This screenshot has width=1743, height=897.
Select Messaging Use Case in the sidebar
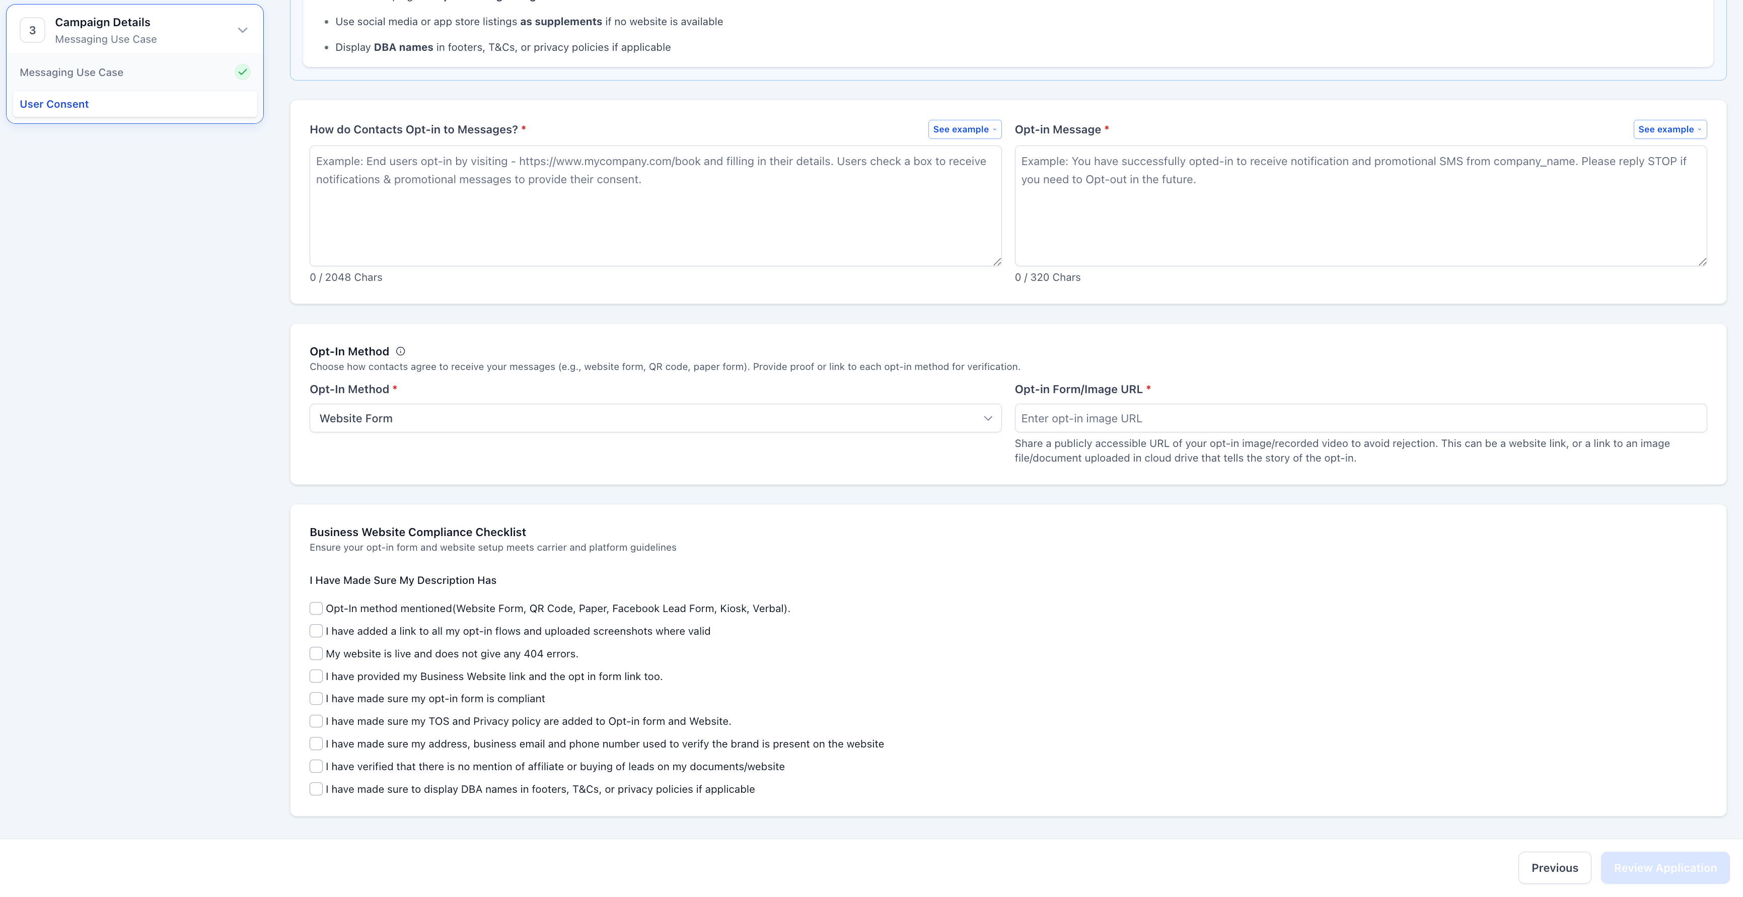click(x=71, y=71)
